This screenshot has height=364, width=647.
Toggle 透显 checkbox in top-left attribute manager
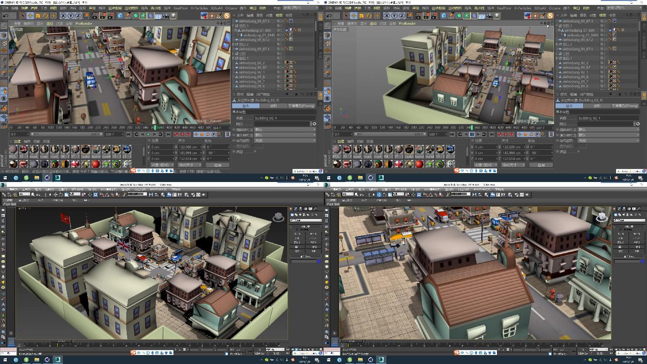255,151
